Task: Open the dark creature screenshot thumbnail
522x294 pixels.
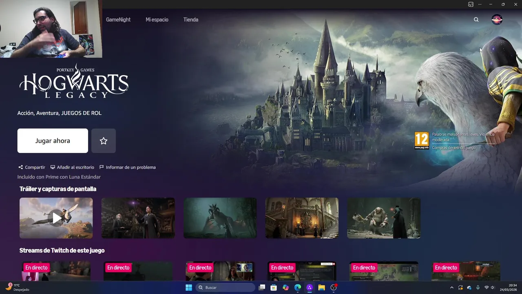Action: click(x=220, y=218)
